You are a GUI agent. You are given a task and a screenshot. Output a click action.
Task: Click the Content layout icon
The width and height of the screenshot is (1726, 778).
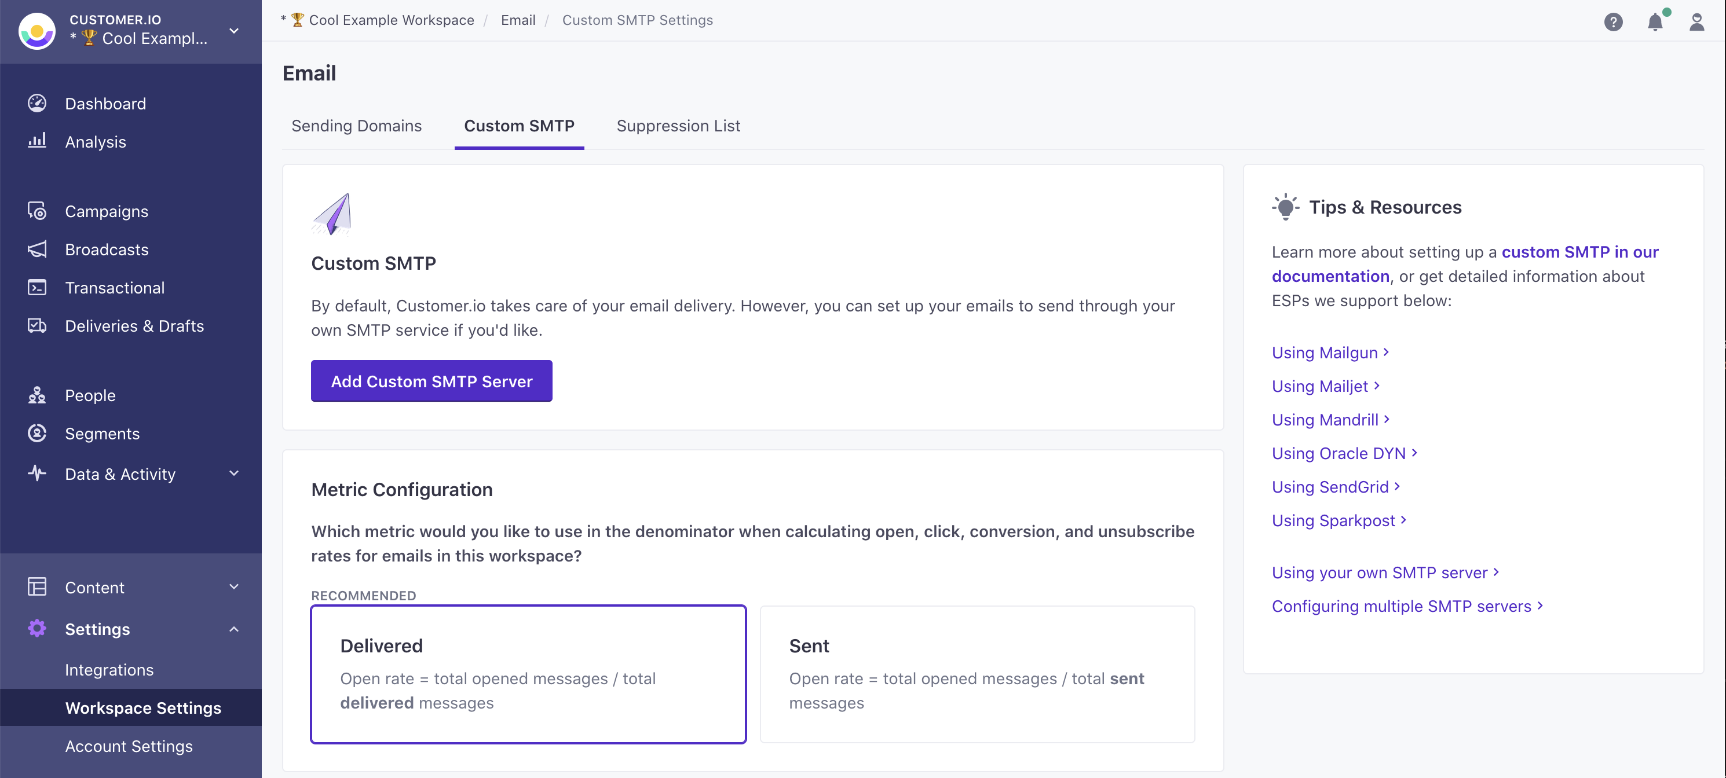[37, 586]
